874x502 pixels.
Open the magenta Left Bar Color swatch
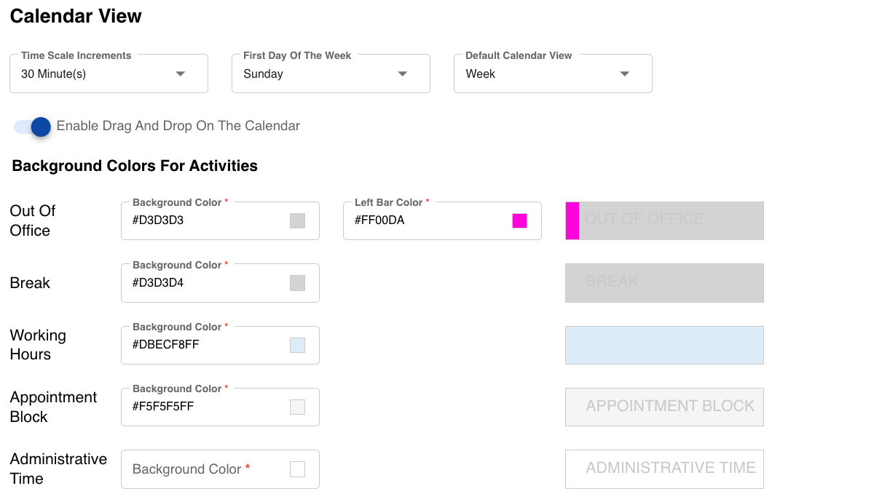[519, 220]
